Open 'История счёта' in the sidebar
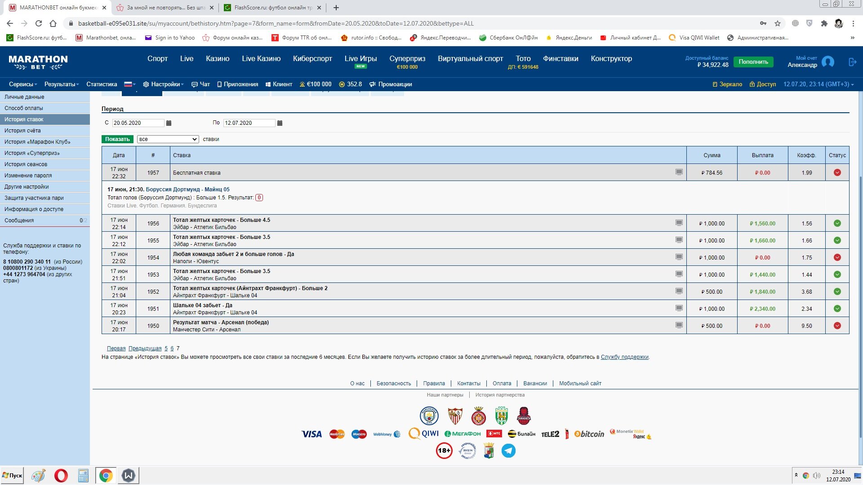 [x=22, y=131]
